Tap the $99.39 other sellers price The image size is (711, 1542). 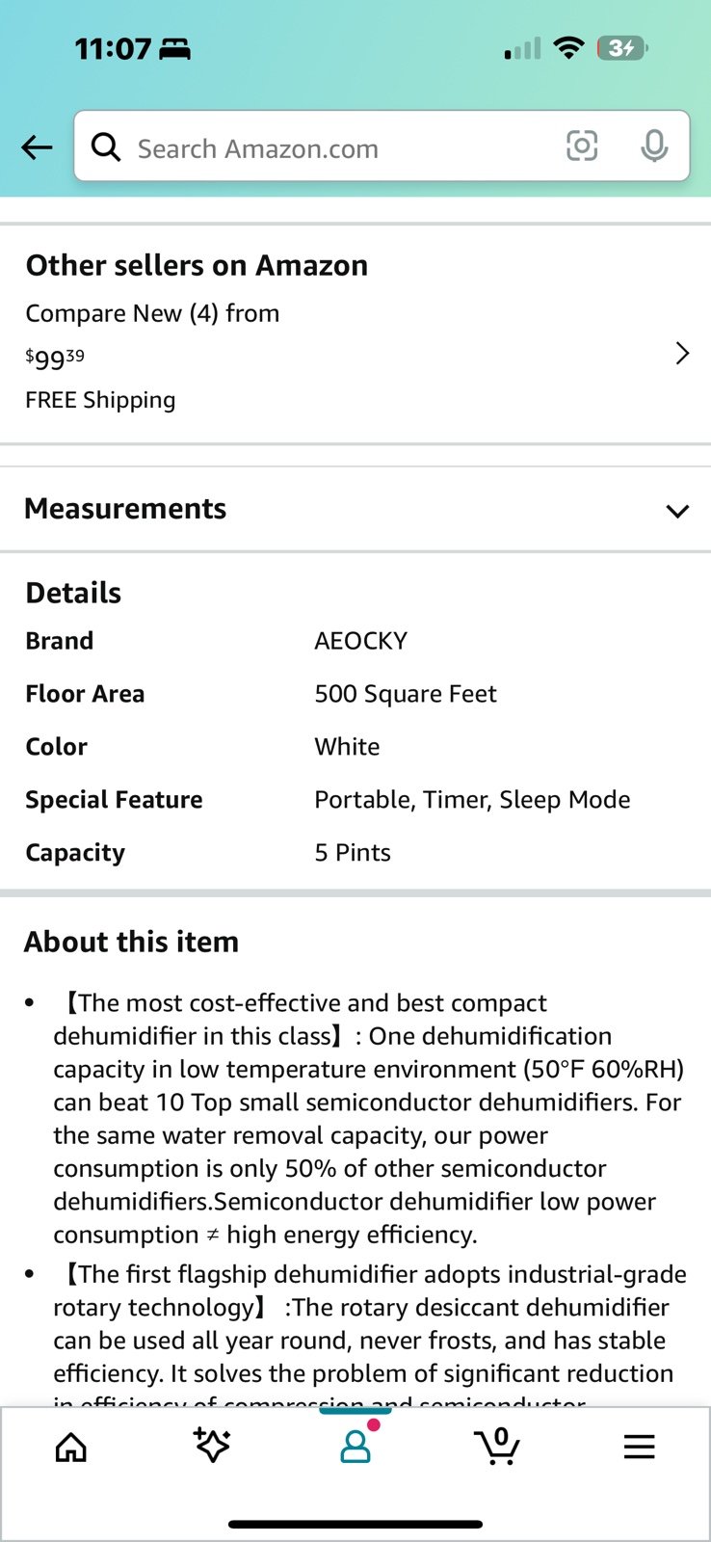point(55,358)
